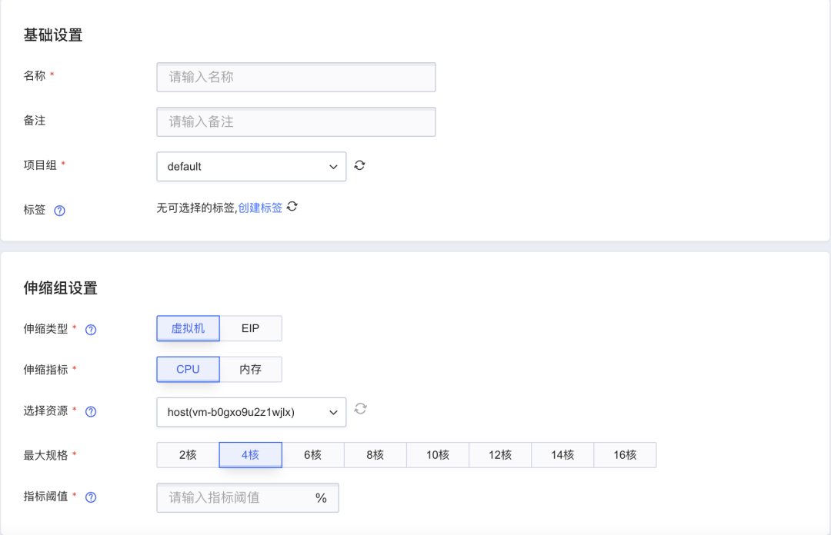
Task: Refresh the 项目组 project group list
Action: click(x=359, y=165)
